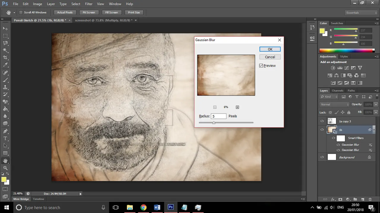Toggle Smart Filters visibility
The image size is (380, 213).
pos(334,138)
